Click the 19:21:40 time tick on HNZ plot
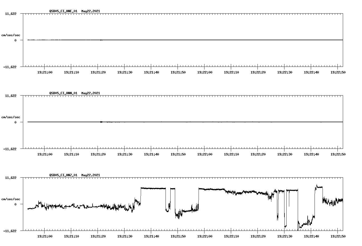 tap(151, 236)
